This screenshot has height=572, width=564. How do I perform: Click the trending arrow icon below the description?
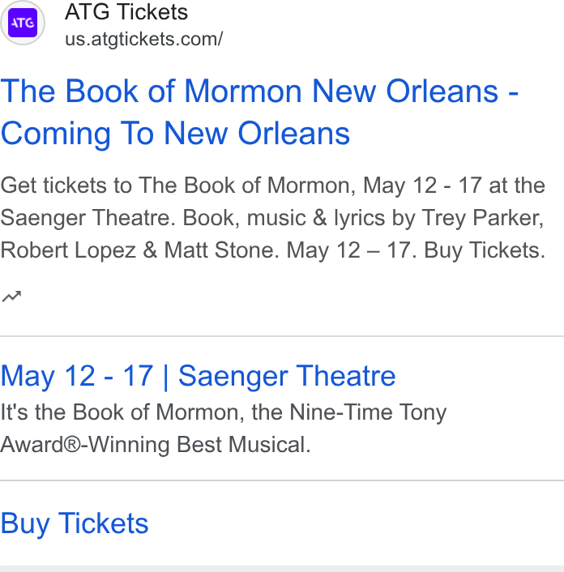pyautogui.click(x=11, y=297)
